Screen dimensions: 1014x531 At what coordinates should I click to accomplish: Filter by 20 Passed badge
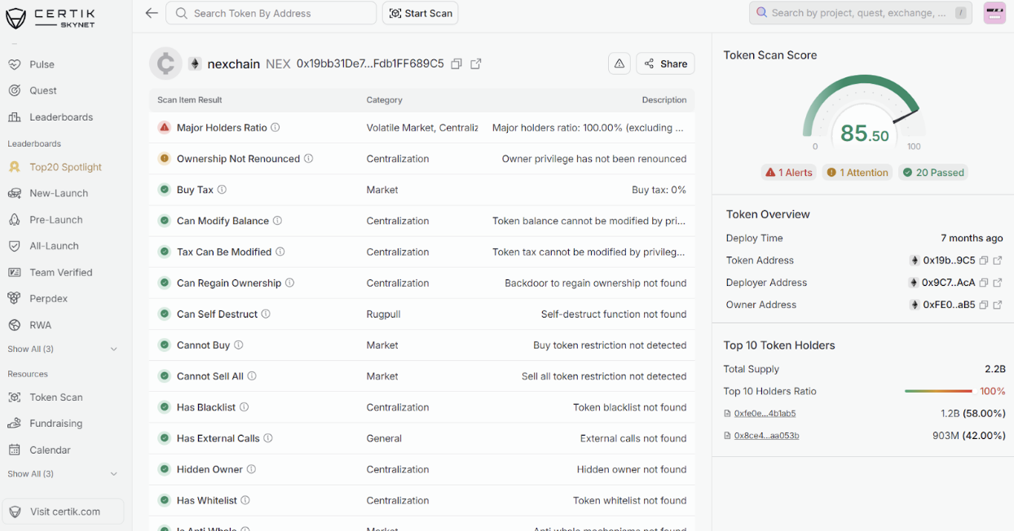pyautogui.click(x=933, y=173)
